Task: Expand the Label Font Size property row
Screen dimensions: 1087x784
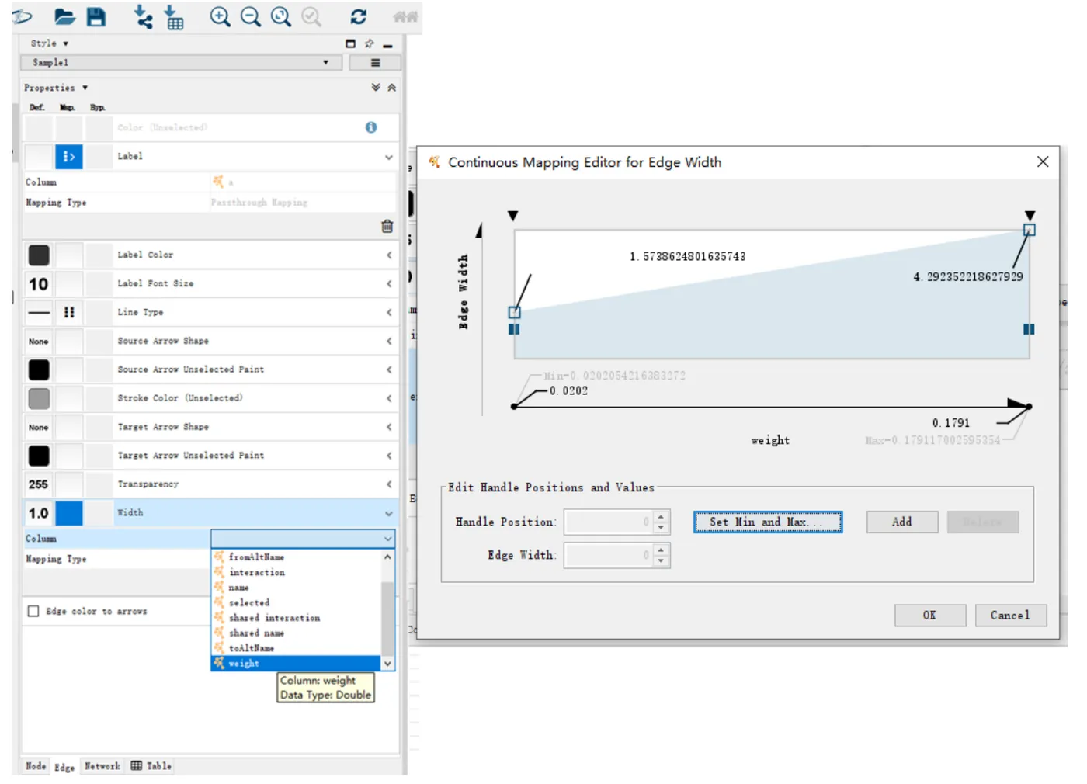Action: click(x=389, y=283)
